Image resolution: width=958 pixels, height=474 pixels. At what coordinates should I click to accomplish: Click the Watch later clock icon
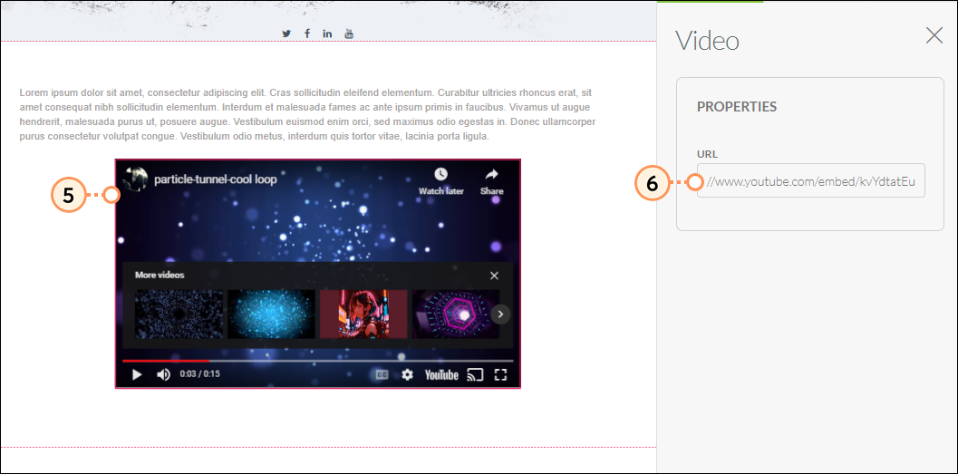(x=441, y=174)
